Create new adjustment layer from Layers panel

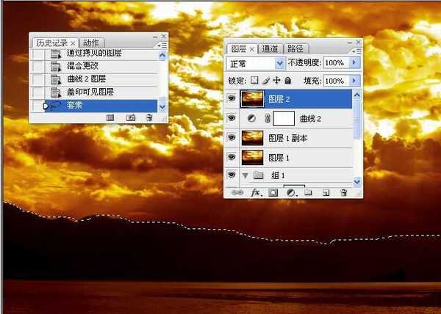coord(290,192)
